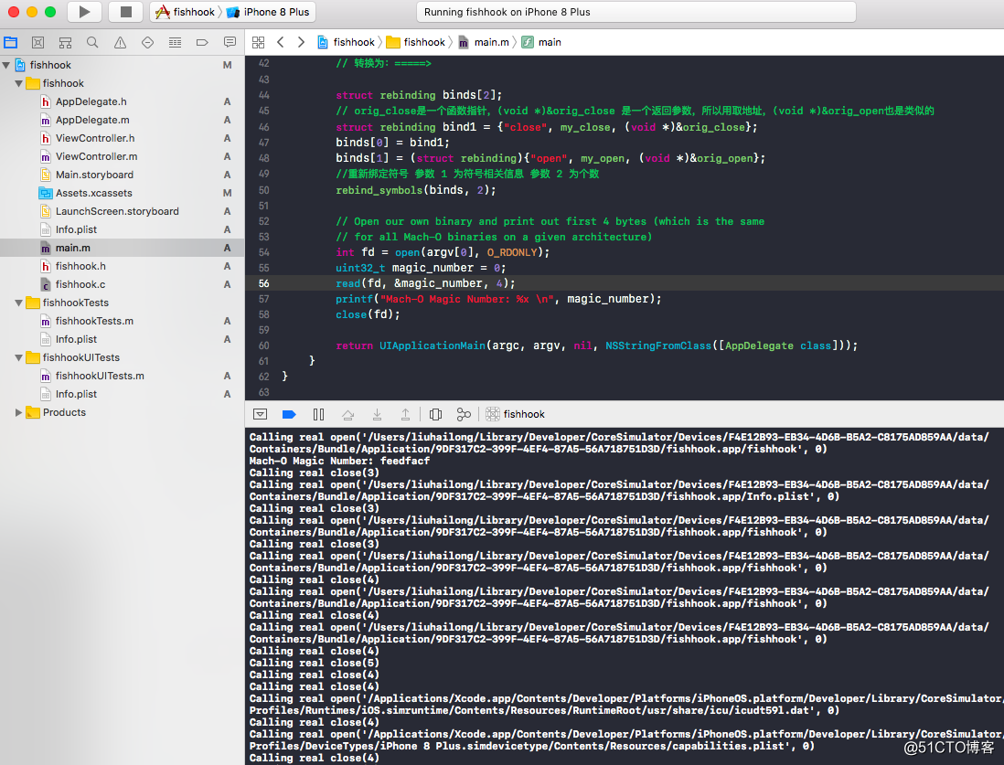Show the Test navigator
This screenshot has height=765, width=1004.
[147, 42]
